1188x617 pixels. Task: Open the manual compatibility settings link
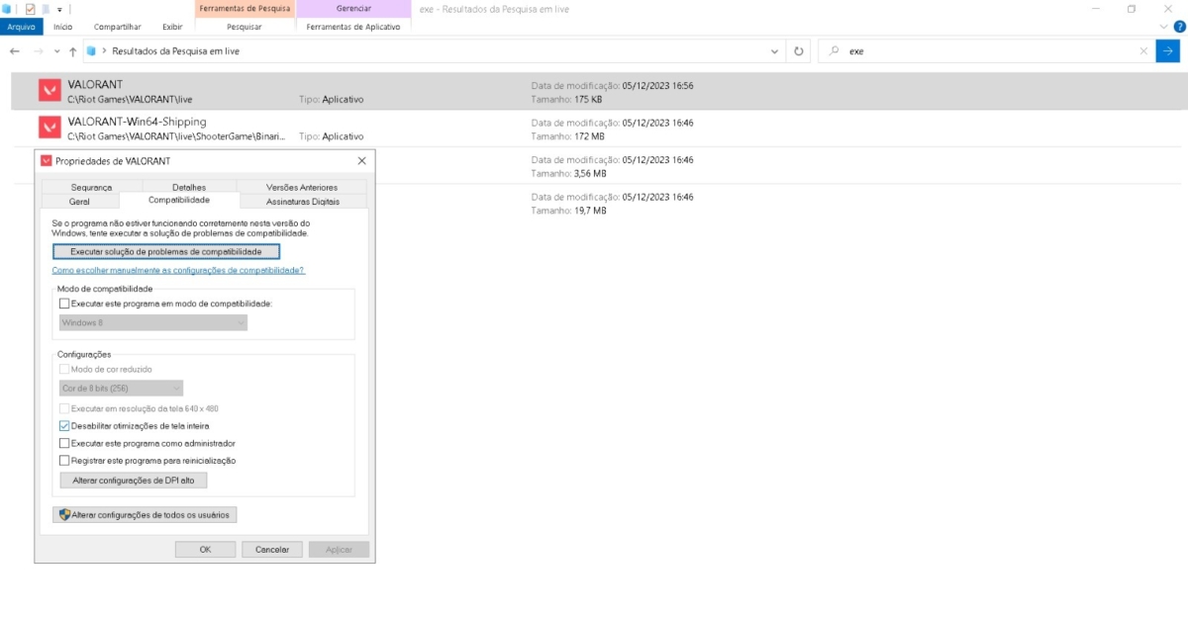point(178,270)
